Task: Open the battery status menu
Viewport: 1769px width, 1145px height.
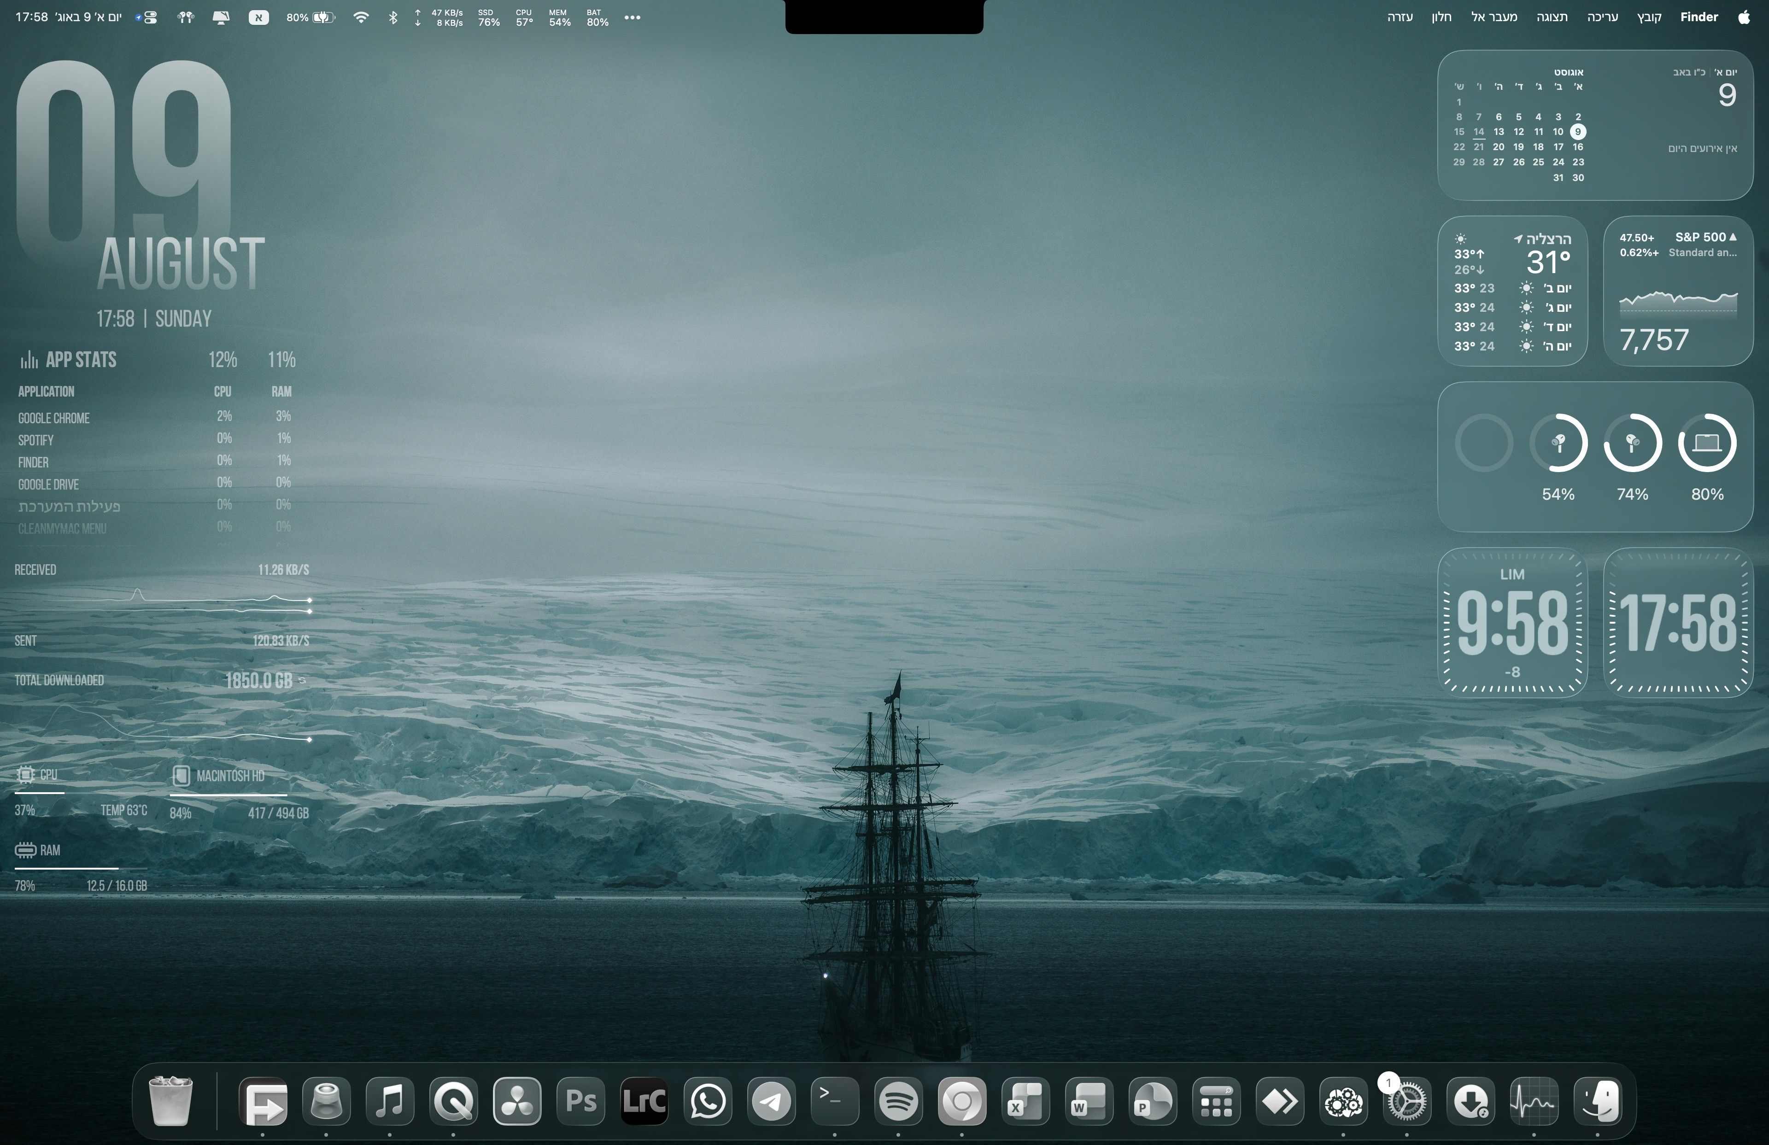Action: coord(311,17)
